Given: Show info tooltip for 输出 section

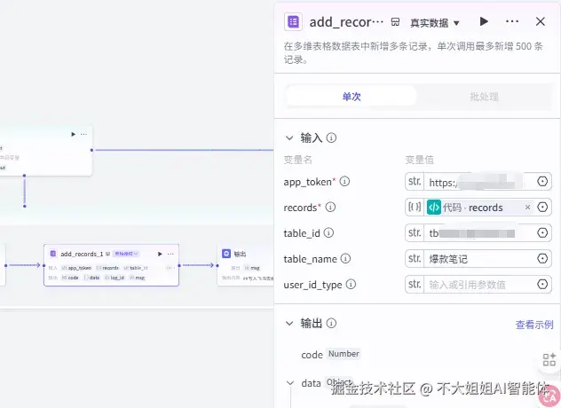Looking at the screenshot, I should point(331,323).
